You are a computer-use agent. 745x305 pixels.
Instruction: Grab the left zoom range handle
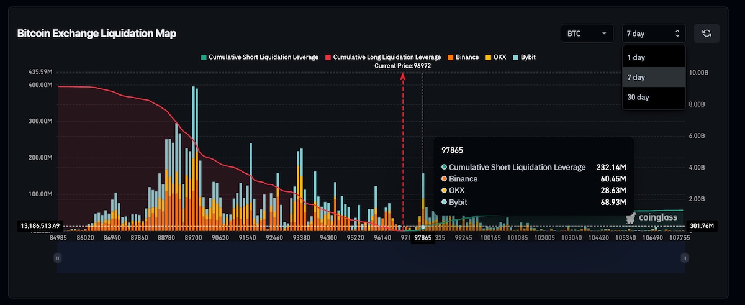(58, 258)
